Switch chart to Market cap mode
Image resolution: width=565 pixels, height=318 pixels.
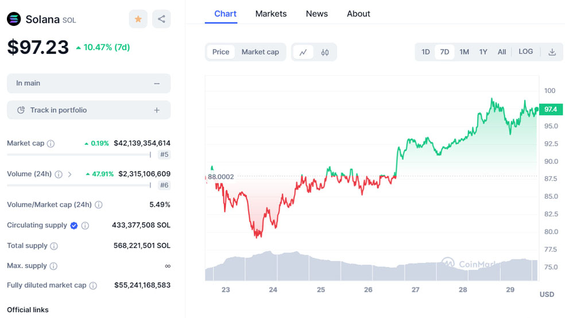coord(260,52)
